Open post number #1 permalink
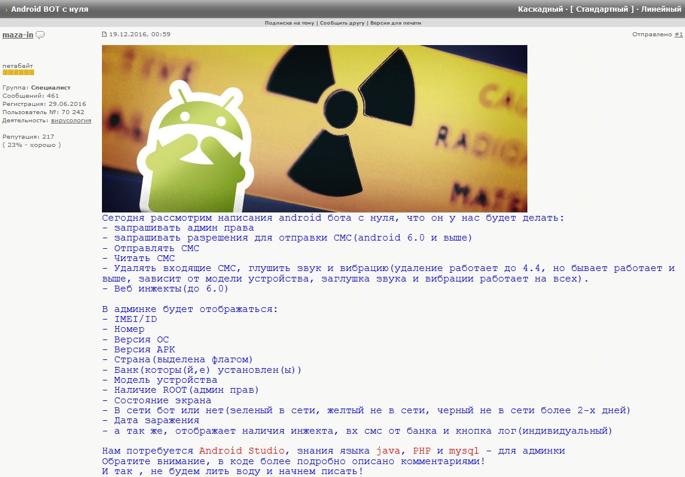 coord(679,35)
